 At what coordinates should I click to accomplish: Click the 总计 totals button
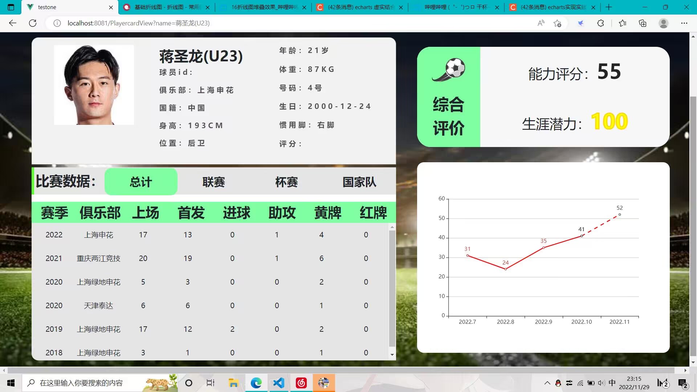tap(141, 182)
